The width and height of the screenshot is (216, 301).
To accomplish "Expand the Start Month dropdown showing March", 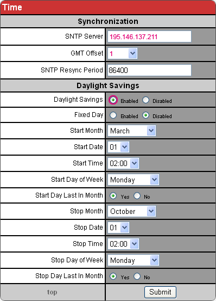I will point(132,131).
